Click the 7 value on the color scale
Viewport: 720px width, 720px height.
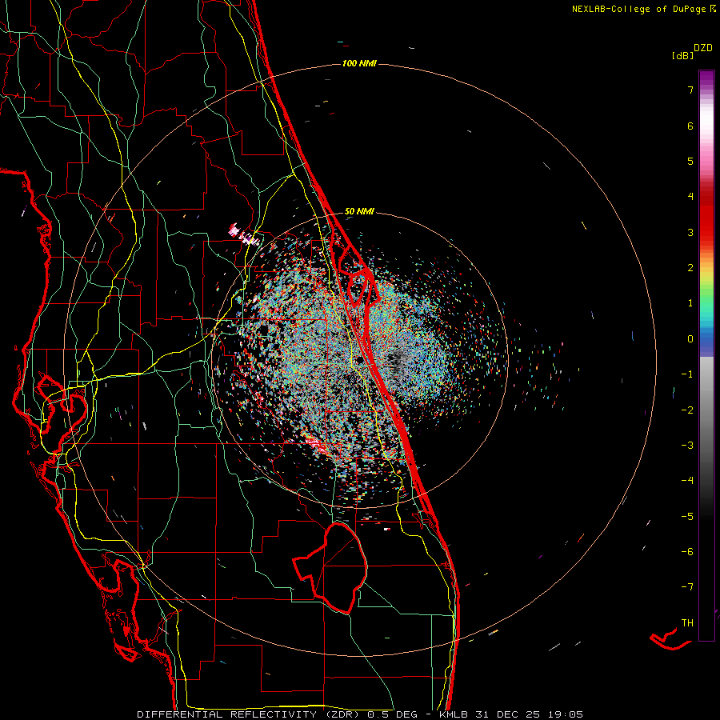690,90
